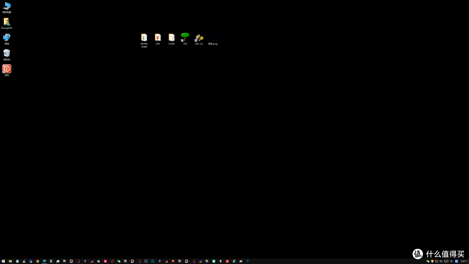The image size is (469, 264).
Task: Open the Recycle Bin
Action: (7, 55)
